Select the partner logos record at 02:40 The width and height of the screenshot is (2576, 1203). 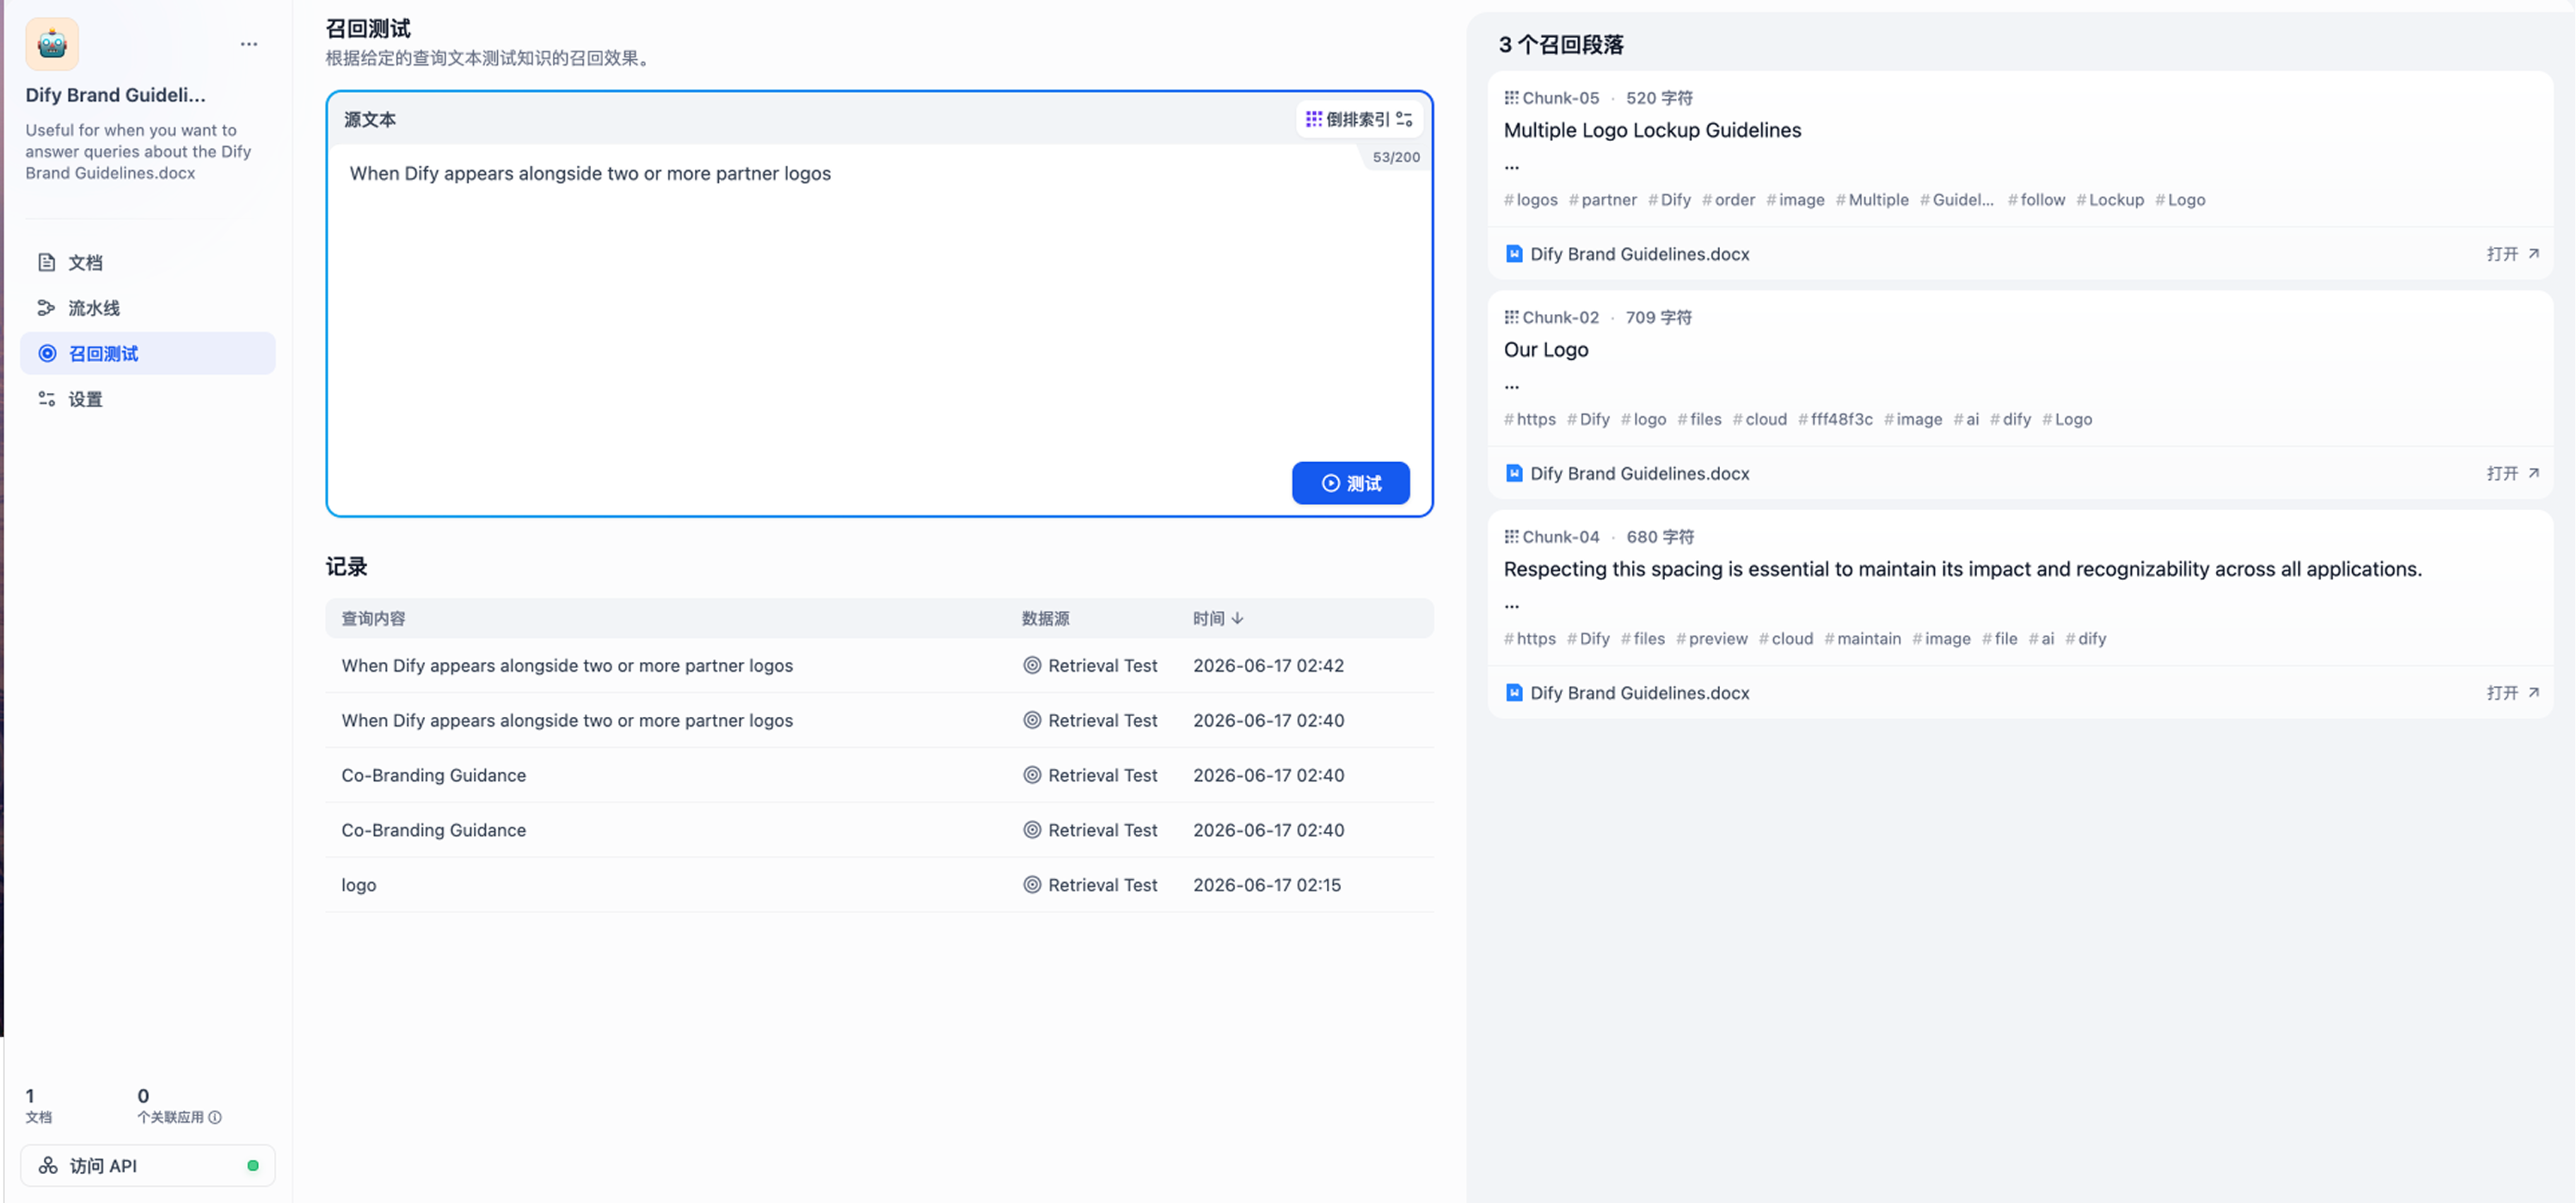coord(879,720)
